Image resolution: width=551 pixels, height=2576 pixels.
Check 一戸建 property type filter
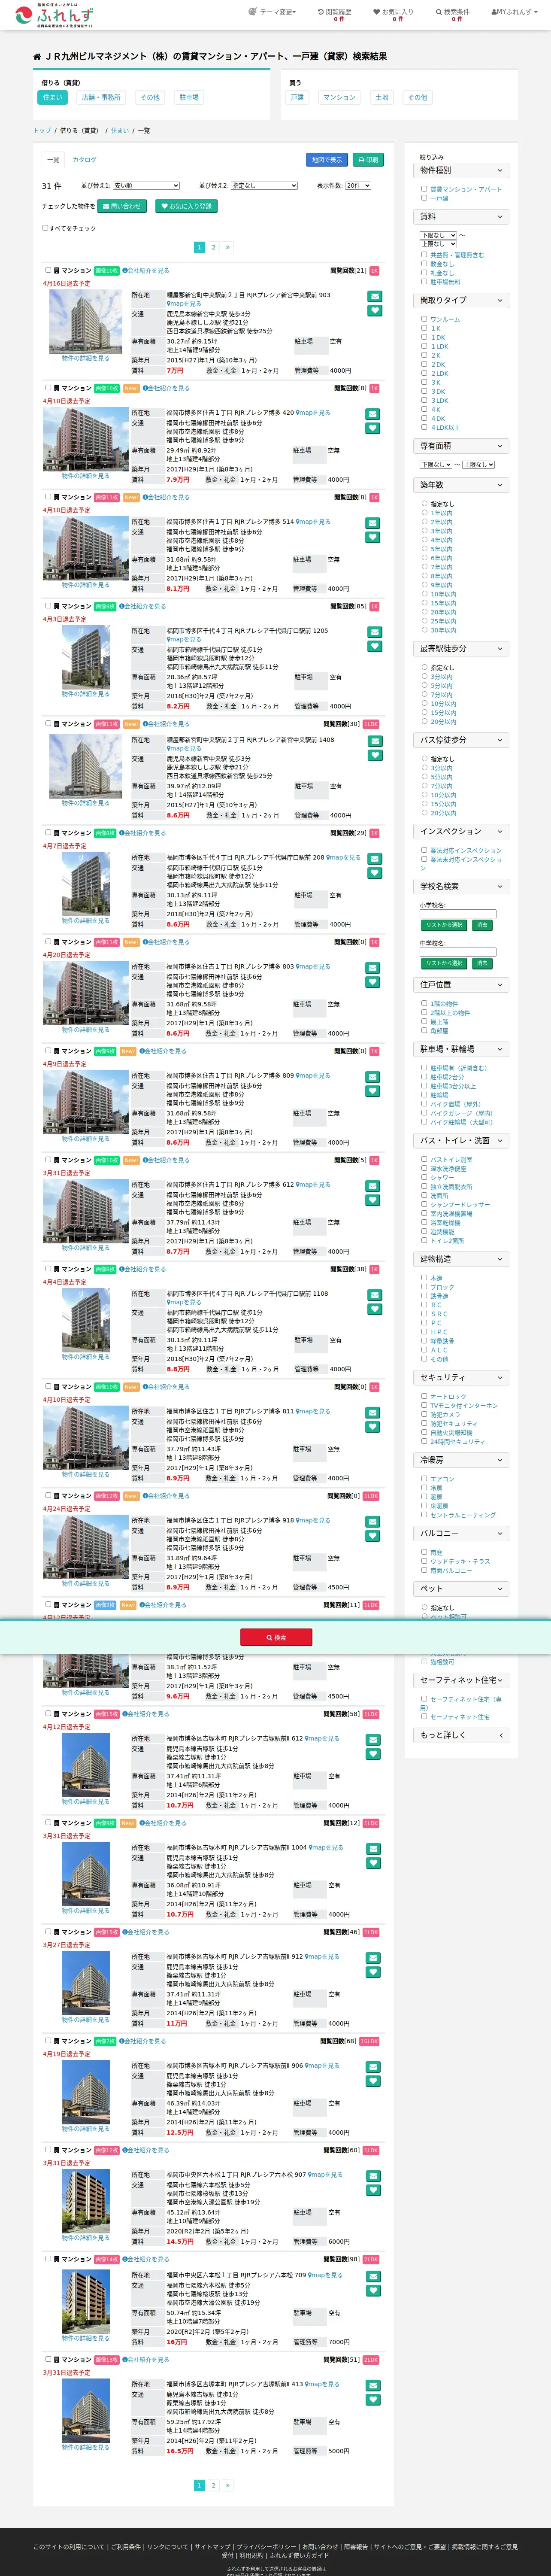pyautogui.click(x=424, y=198)
